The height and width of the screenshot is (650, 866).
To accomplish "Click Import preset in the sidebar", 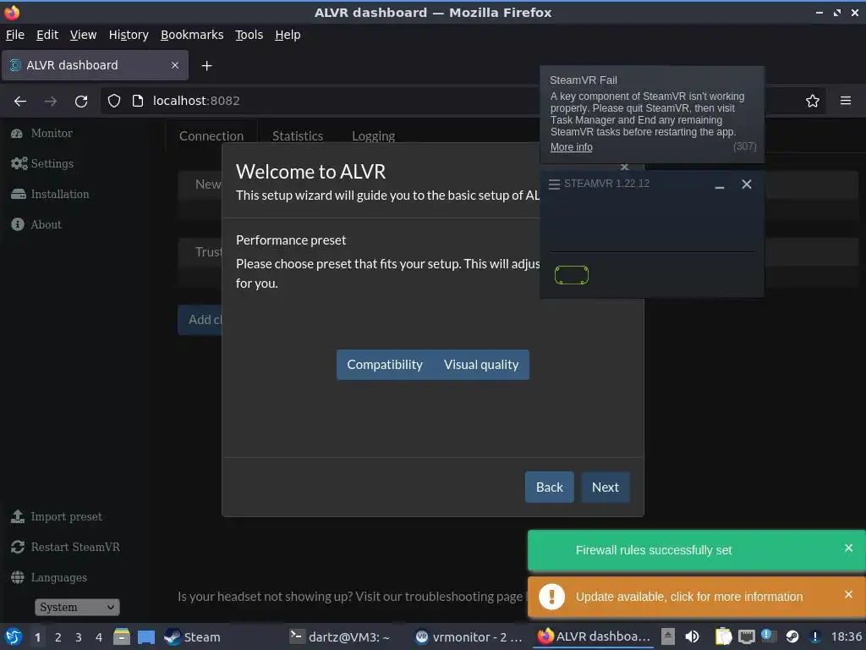I will coord(57,516).
